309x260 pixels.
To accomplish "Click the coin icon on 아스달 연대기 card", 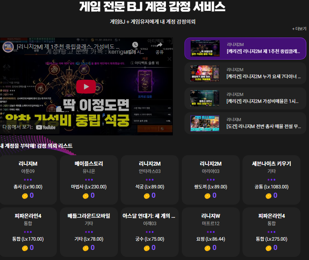I will point(147,248).
